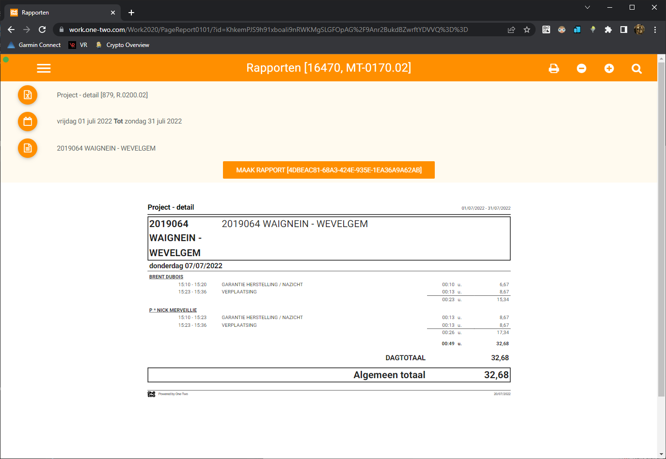
Task: Click the BRENT DUBOIS name in report
Action: click(x=166, y=277)
